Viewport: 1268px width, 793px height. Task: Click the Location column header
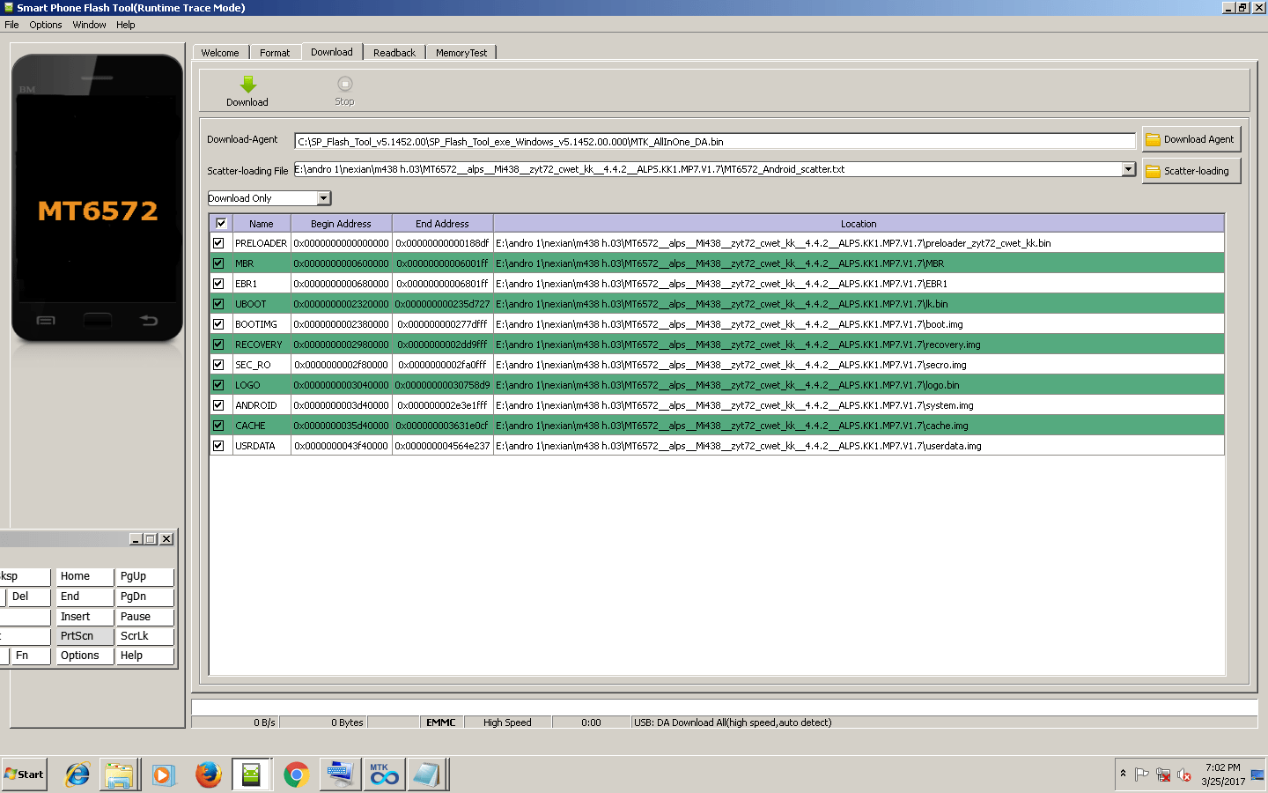[x=859, y=224]
